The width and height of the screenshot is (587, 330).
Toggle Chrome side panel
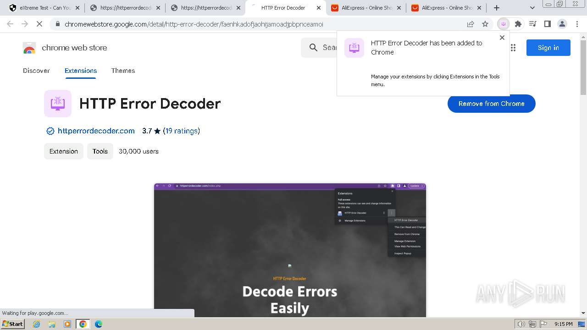(x=548, y=24)
